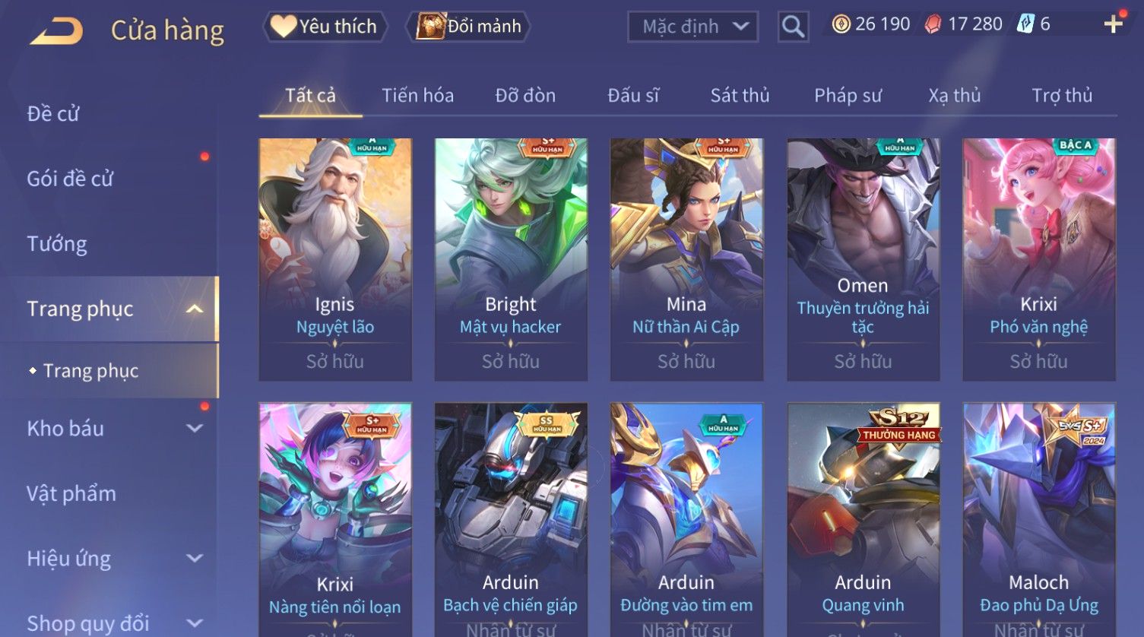Switch to the Sát thủ tab
Screen dimensions: 1144x637
pyautogui.click(x=740, y=96)
